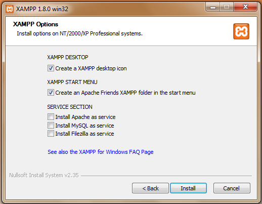The image size is (262, 204).
Task: Click the large orange XAMPP logo in the header
Action: point(241,31)
